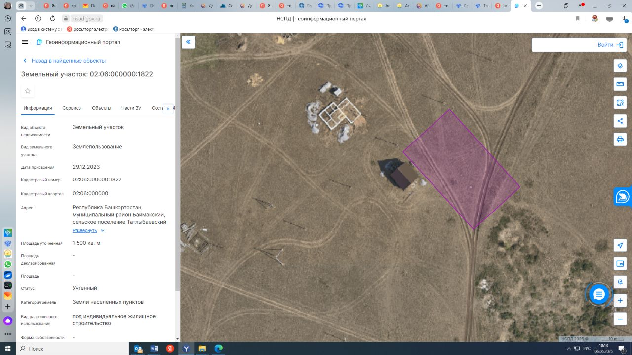Viewport: 632px width, 355px height.
Task: Zoom out with the minus button
Action: (620, 319)
